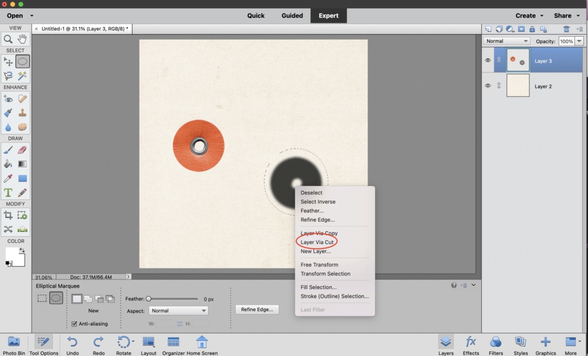Choose Free Transform from context menu
Image resolution: width=588 pixels, height=356 pixels.
[x=319, y=265]
